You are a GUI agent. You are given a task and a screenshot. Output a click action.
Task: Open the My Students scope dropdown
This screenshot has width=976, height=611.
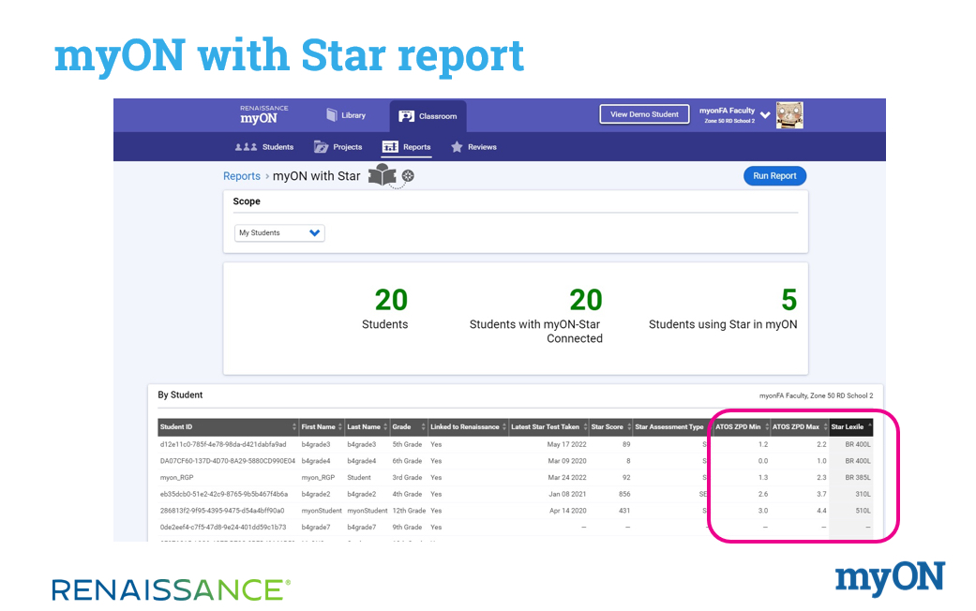point(279,232)
